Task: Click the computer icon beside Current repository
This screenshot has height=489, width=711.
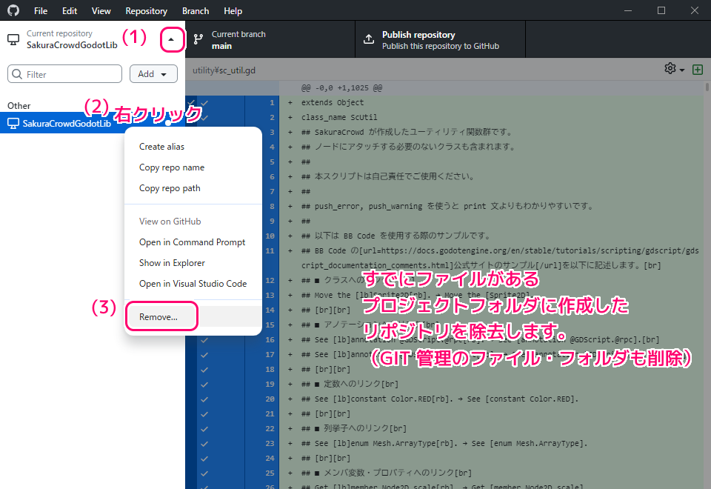Action: 13,39
